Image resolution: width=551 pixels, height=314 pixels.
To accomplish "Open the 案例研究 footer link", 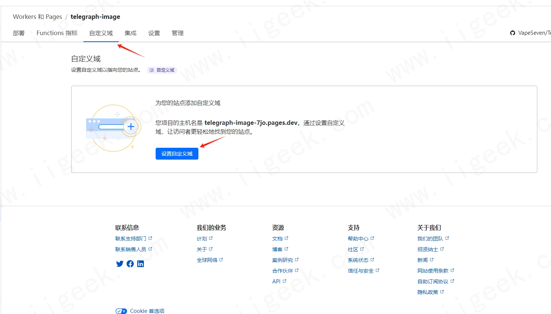I will pos(285,260).
